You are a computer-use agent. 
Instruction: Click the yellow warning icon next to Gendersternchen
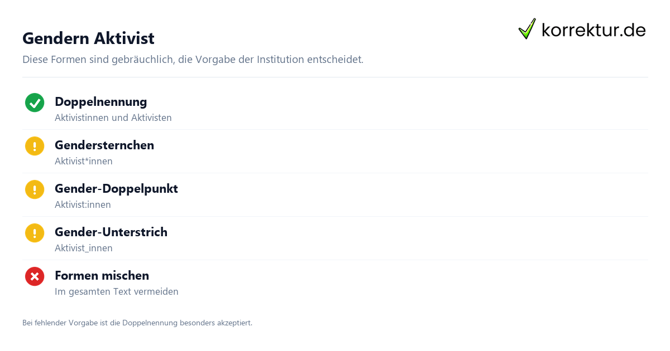pyautogui.click(x=35, y=146)
